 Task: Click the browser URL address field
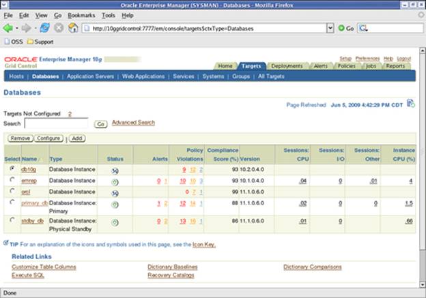pos(205,28)
